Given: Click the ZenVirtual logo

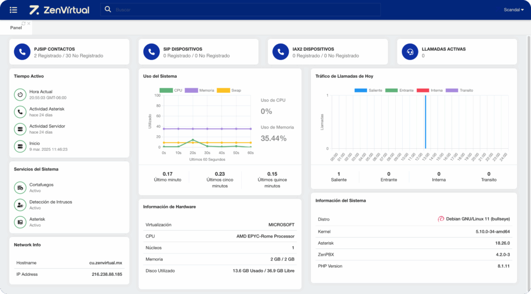Looking at the screenshot, I should (x=59, y=10).
